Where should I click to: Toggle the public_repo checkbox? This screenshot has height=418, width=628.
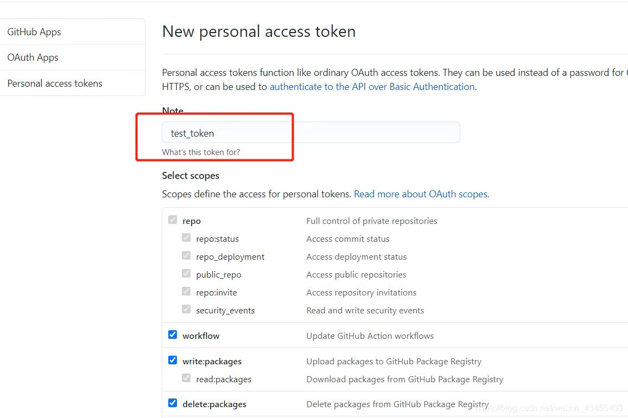[x=186, y=273]
